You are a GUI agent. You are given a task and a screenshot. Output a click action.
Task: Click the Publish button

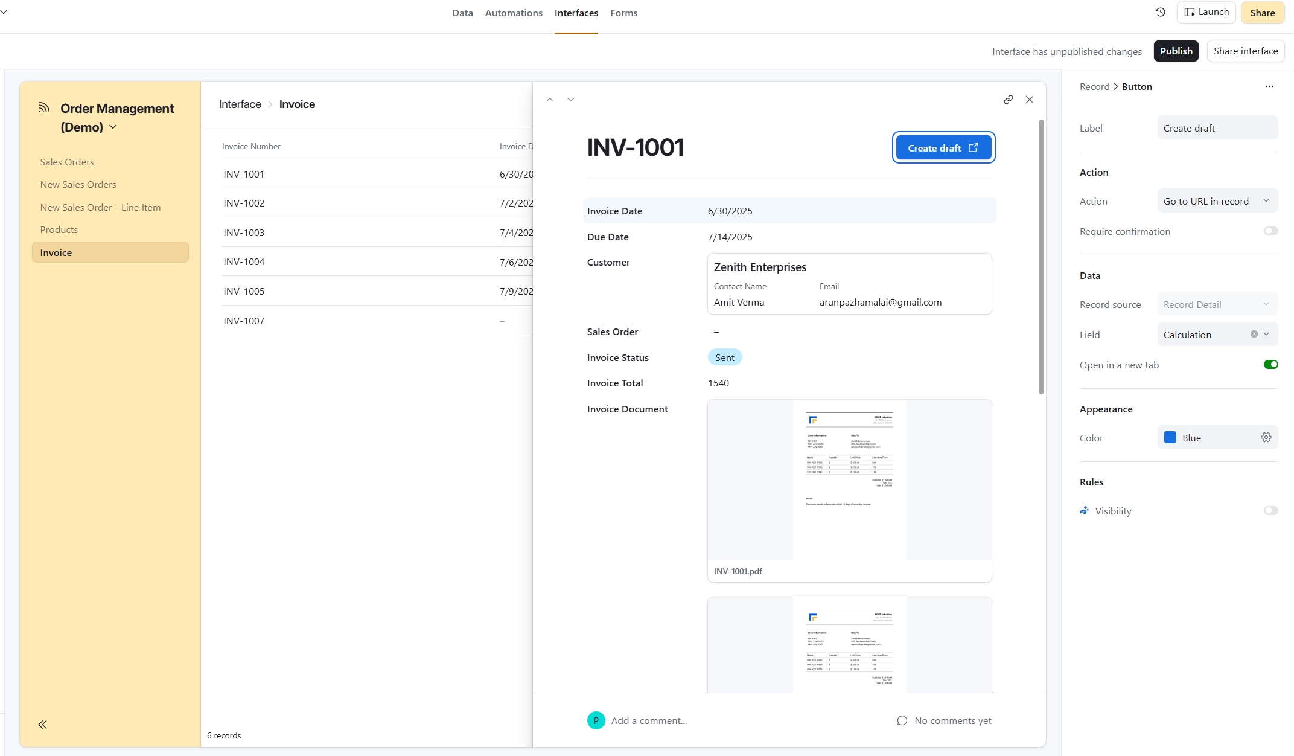point(1176,51)
